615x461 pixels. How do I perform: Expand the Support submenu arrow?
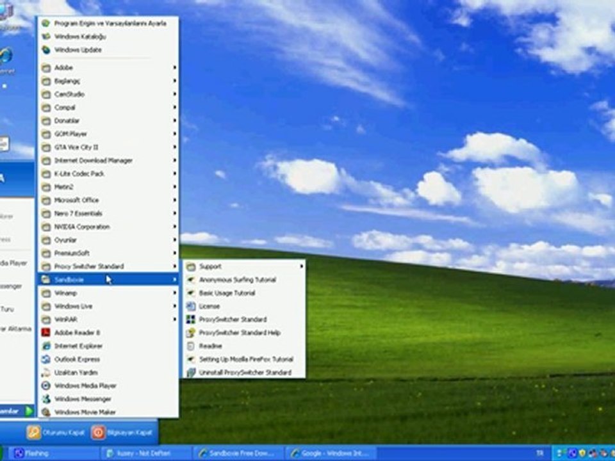tap(302, 266)
